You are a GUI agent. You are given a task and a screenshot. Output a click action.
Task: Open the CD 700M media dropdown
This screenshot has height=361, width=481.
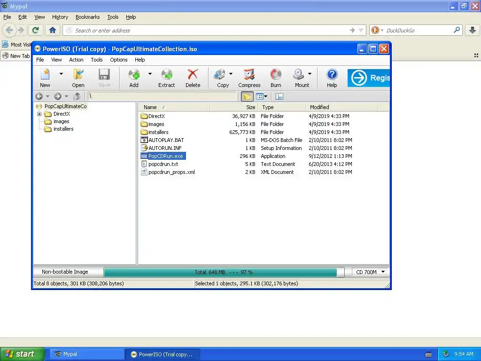(370, 272)
